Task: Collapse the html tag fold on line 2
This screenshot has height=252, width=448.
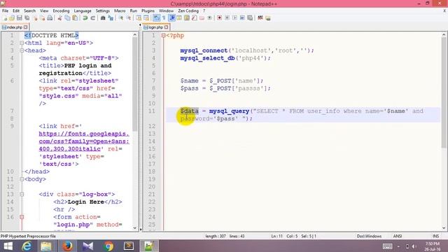Action: click(22, 43)
